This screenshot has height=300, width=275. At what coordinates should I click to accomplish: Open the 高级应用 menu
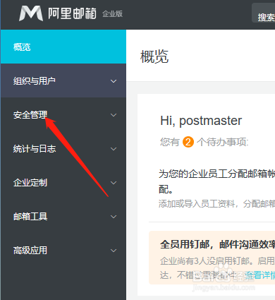coord(63,251)
